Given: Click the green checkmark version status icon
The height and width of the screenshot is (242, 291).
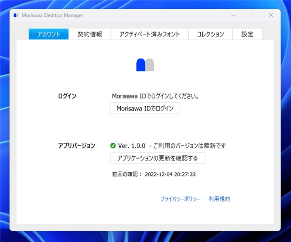Looking at the screenshot, I should (x=113, y=145).
